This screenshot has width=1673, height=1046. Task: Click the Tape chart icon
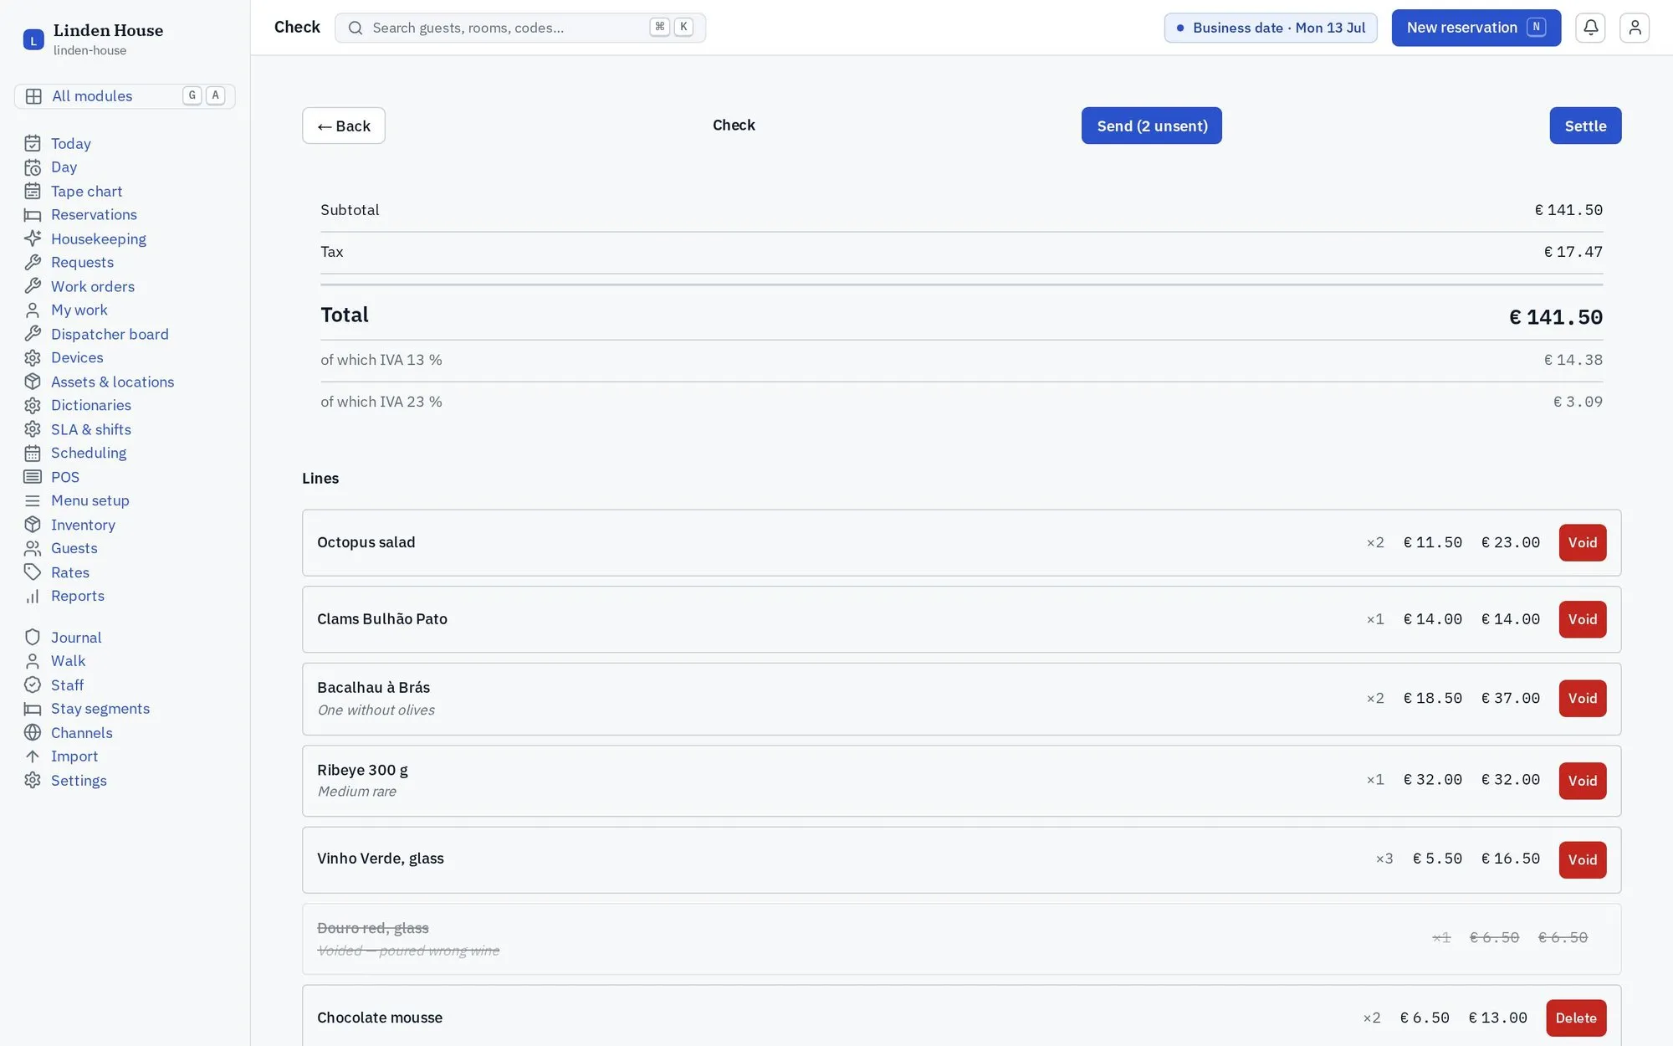coord(33,191)
